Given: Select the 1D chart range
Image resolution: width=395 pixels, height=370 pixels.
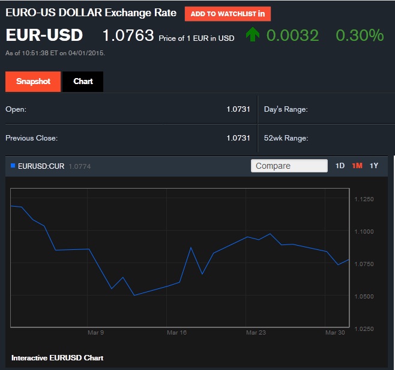Looking at the screenshot, I should coord(340,166).
